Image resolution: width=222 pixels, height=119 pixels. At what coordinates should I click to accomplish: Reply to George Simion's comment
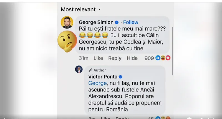click(115, 58)
